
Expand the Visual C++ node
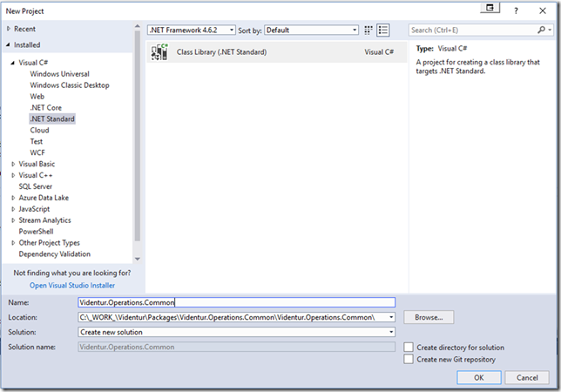(x=13, y=175)
